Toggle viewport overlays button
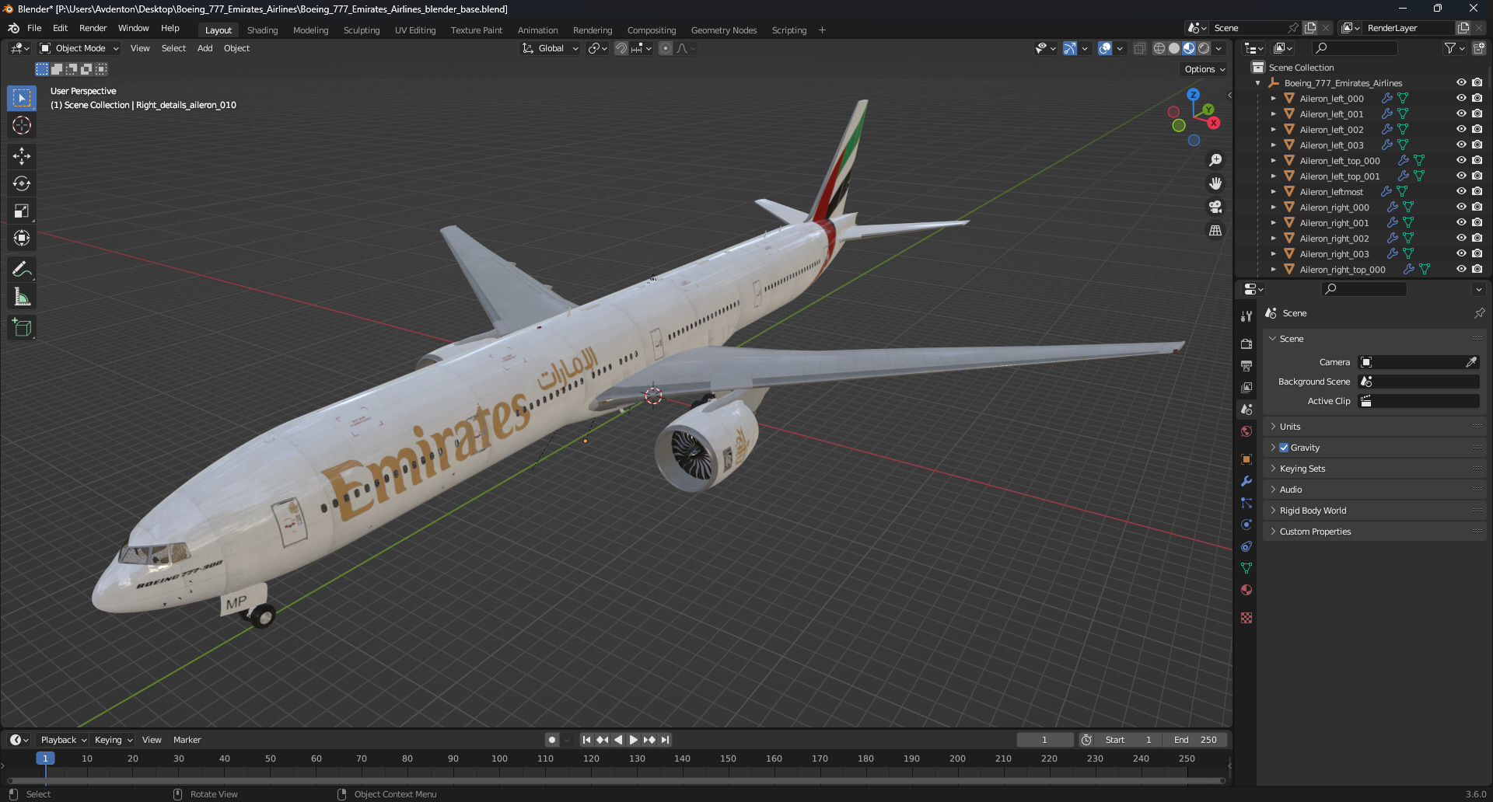The width and height of the screenshot is (1493, 802). click(x=1105, y=48)
